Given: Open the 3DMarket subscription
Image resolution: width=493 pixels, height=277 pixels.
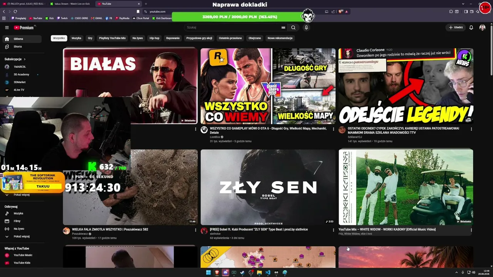Looking at the screenshot, I should point(22,82).
